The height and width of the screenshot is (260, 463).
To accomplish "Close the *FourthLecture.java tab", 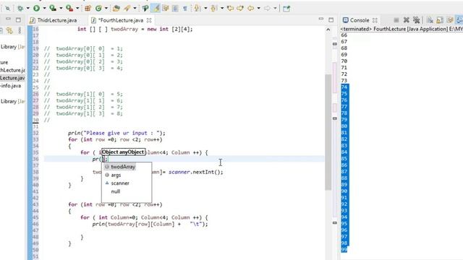I will tap(149, 20).
